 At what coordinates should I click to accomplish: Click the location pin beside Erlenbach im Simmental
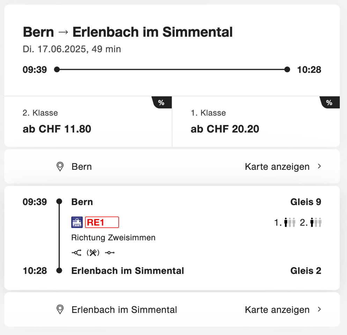pos(60,310)
